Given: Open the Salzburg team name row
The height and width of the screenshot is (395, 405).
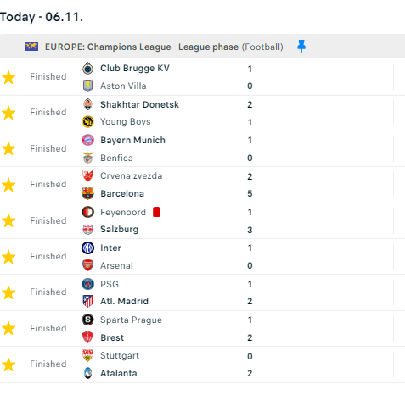Looking at the screenshot, I should [x=120, y=229].
